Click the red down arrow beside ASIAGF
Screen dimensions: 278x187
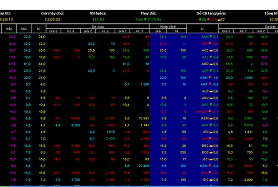(210, 112)
